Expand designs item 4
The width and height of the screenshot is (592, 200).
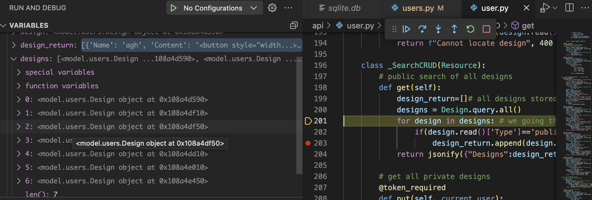(x=19, y=154)
